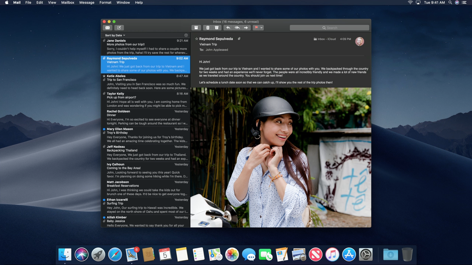Click the Search field in Mail toolbar
The image size is (472, 265).
pyautogui.click(x=329, y=28)
